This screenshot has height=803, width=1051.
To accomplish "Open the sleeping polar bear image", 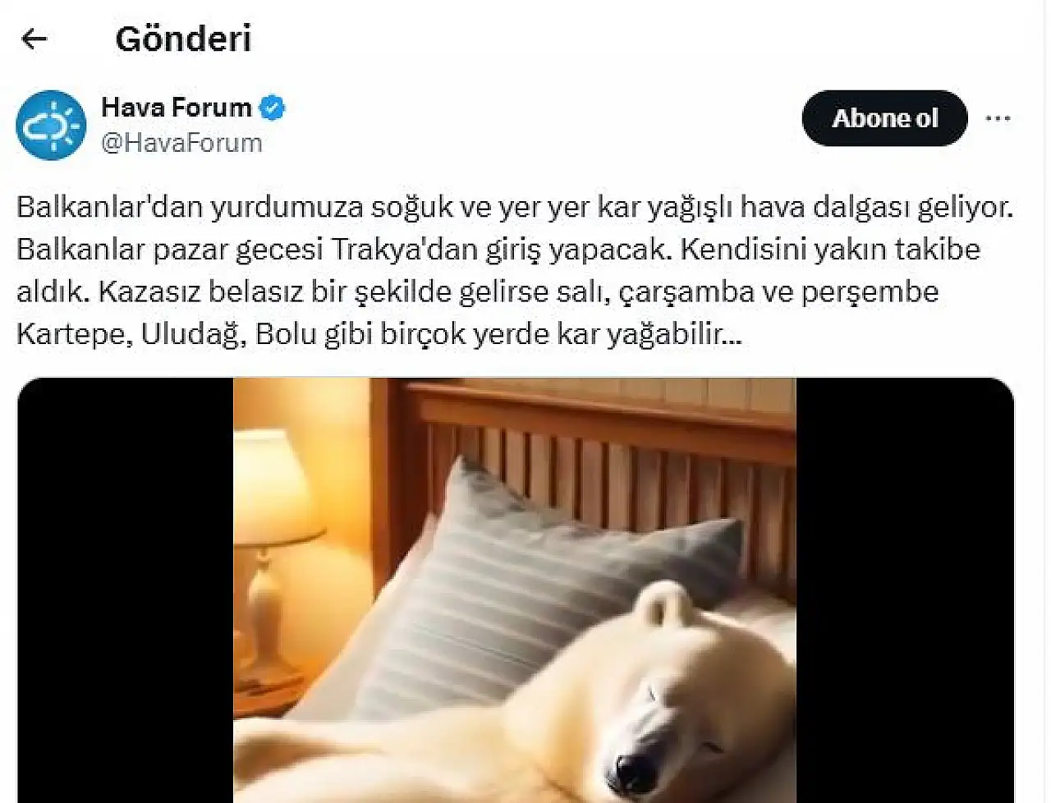I will click(x=515, y=590).
